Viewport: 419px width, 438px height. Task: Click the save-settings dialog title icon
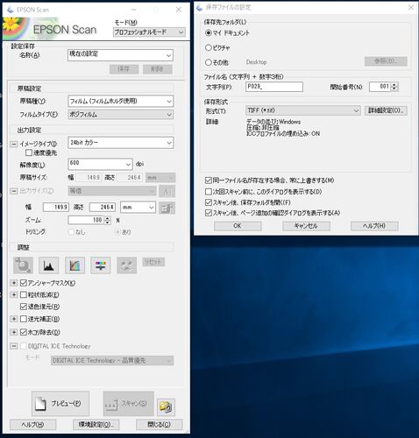click(200, 8)
